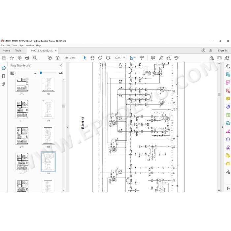
Task: Open the Attachments paperclip panel
Action: (4, 84)
